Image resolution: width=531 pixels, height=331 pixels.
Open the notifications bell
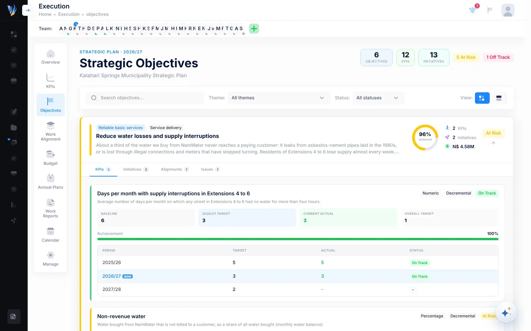tap(473, 10)
